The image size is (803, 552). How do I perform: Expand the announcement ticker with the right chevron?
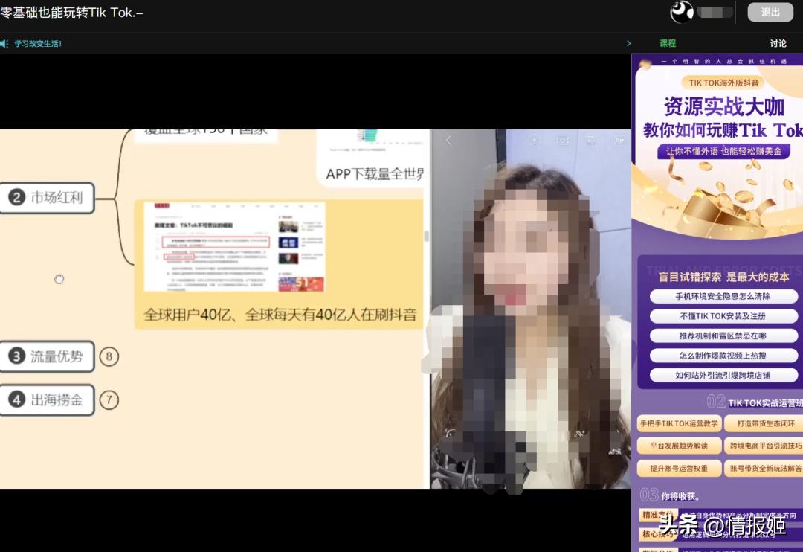628,43
